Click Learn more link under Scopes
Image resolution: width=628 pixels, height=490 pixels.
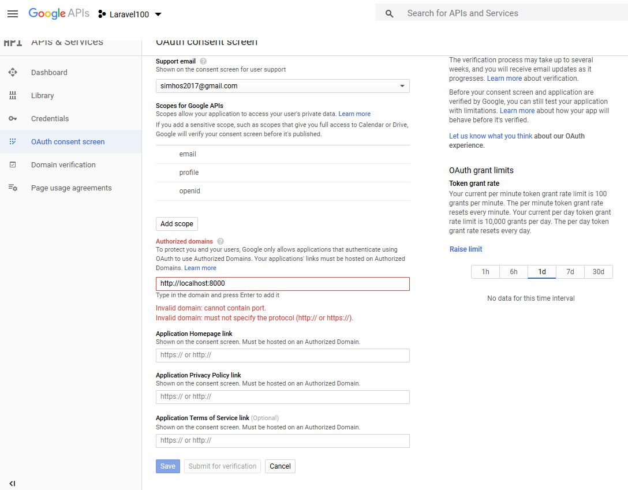coord(354,114)
